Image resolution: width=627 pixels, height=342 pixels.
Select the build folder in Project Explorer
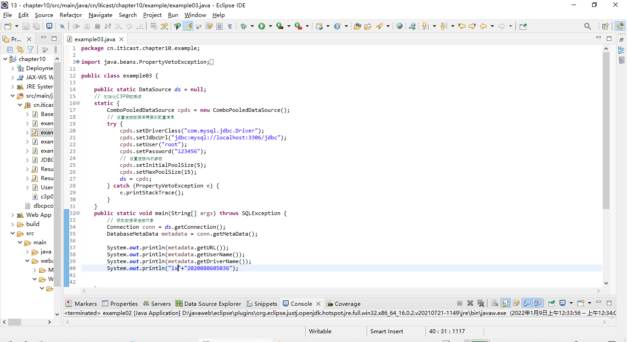point(33,224)
